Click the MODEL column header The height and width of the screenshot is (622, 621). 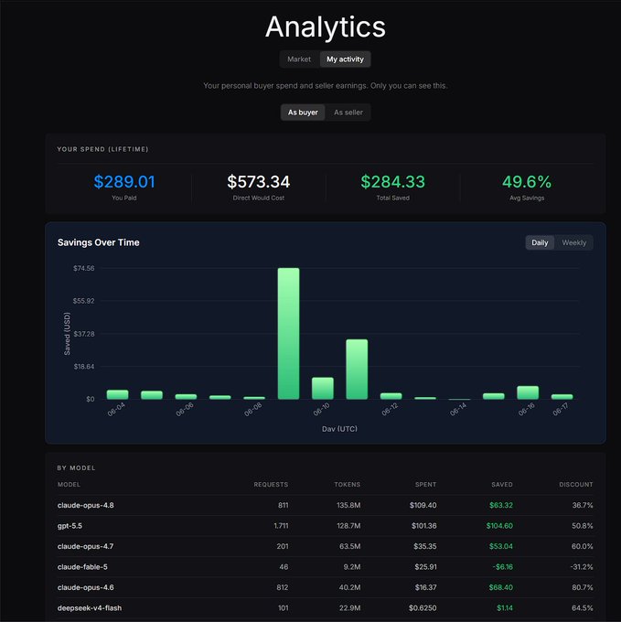69,485
